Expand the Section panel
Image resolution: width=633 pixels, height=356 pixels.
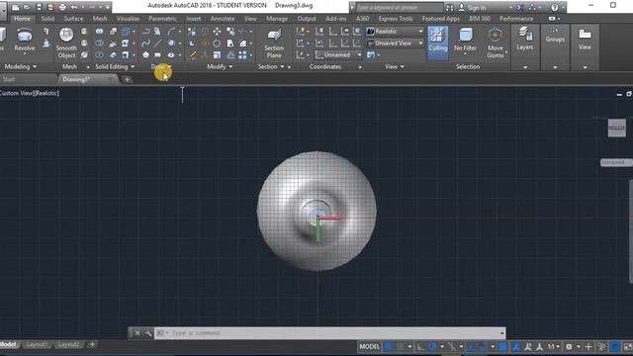[271, 66]
